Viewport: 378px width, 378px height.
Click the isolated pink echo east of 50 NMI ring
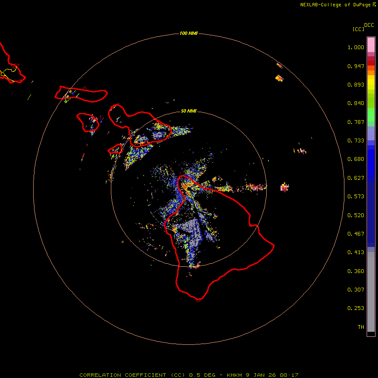pos(284,187)
